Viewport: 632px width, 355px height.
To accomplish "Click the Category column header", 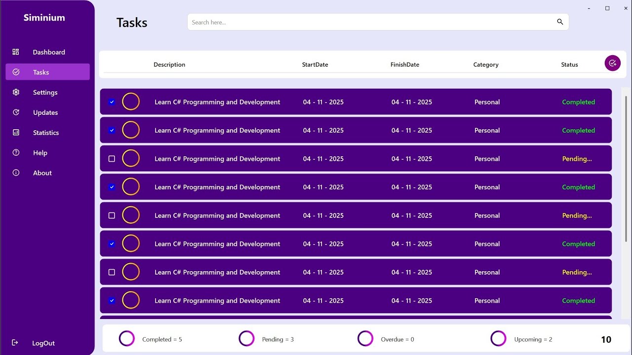I will pyautogui.click(x=486, y=65).
